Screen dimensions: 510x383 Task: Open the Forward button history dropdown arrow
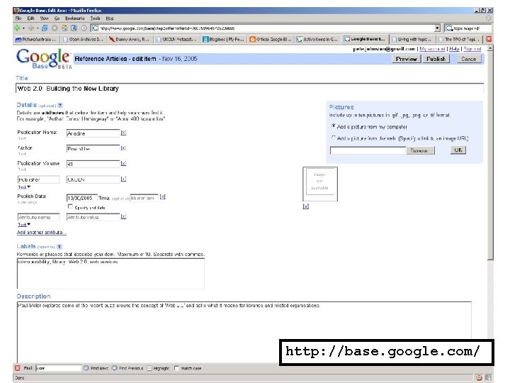pyautogui.click(x=38, y=28)
